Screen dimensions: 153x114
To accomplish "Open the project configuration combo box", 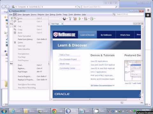I will (55, 19).
